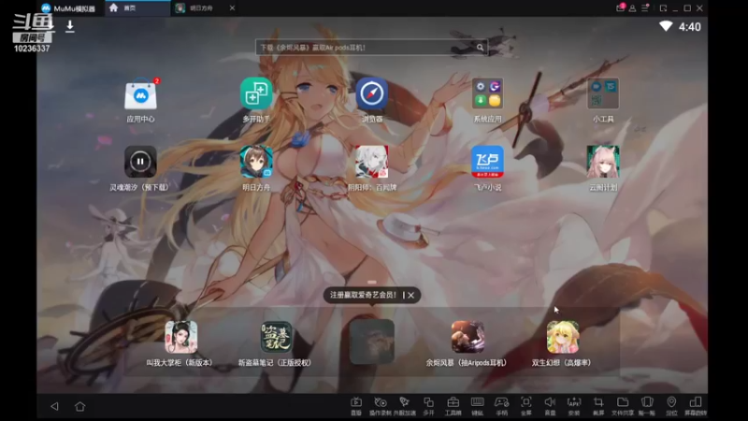
Task: Open the 飞卢小说 novel app
Action: pos(487,162)
